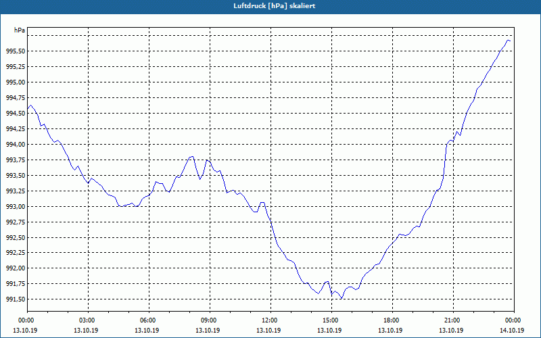
Task: Click the 992,75 y-axis value
Action: (x=16, y=222)
